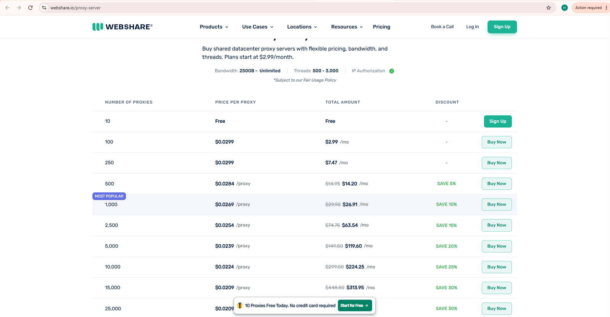Expand the Use Cases dropdown menu
The height and width of the screenshot is (317, 610).
tap(258, 27)
